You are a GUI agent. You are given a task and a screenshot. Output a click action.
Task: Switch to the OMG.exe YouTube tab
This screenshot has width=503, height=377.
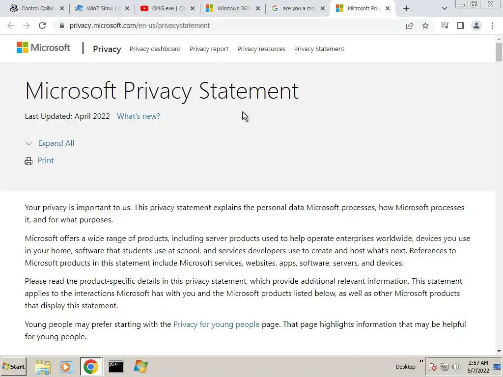(166, 8)
